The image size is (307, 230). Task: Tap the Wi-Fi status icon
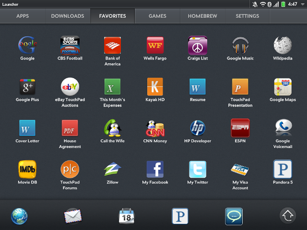coord(263,4)
